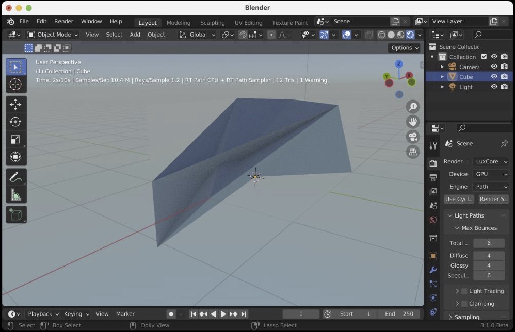Hide the Cube object in the outliner

coord(494,77)
